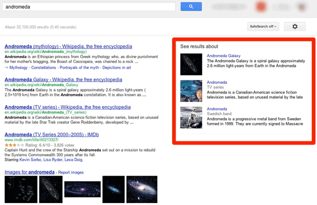Click the blue search magnifier button
Image resolution: width=317 pixels, height=205 pixels.
pyautogui.click(x=191, y=7)
